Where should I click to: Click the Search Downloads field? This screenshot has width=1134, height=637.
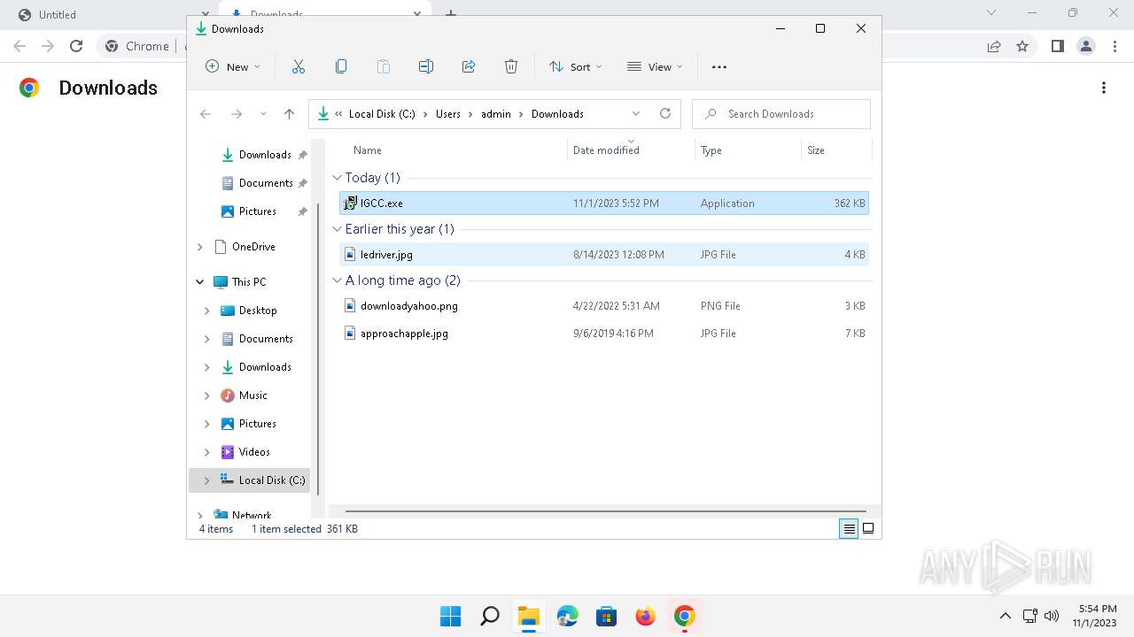tap(781, 113)
